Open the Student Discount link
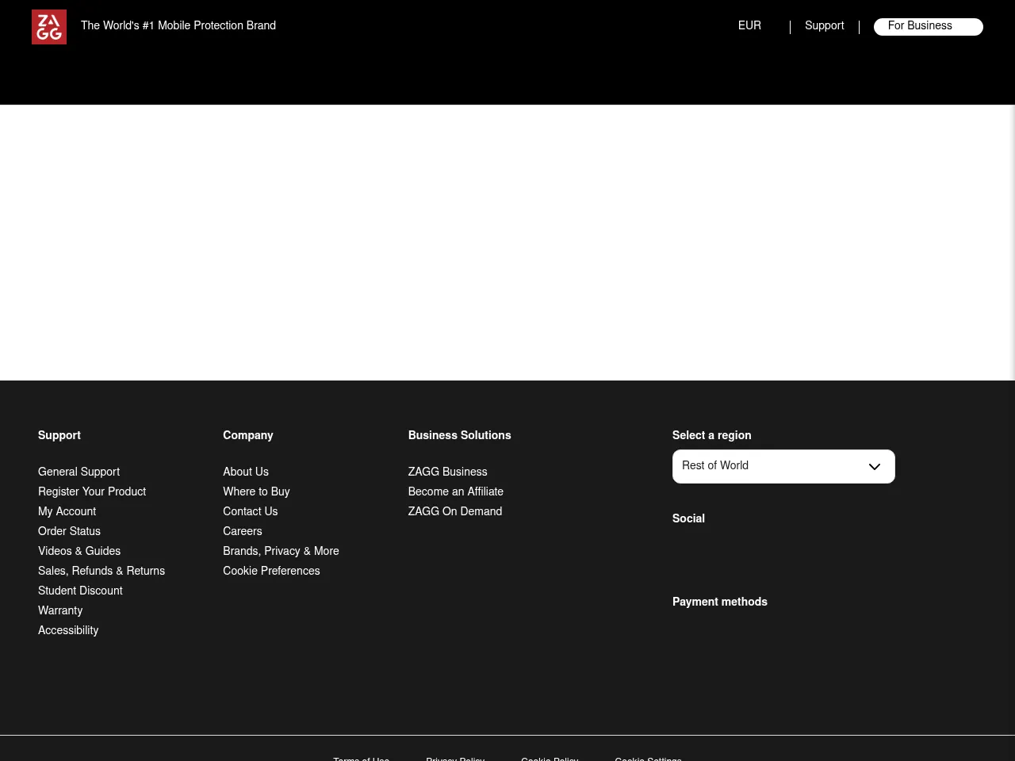 coord(80,591)
